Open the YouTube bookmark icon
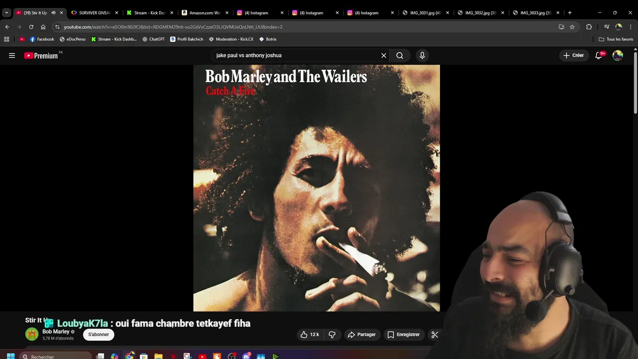 (22, 39)
